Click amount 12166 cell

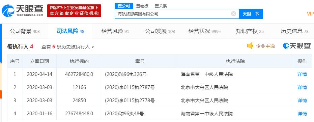(x=79, y=87)
